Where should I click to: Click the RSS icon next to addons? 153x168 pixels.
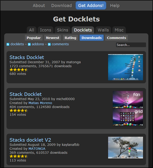[29, 44]
